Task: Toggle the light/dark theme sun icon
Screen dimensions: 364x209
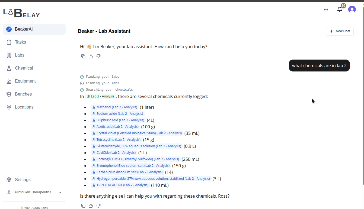Action: point(326,9)
